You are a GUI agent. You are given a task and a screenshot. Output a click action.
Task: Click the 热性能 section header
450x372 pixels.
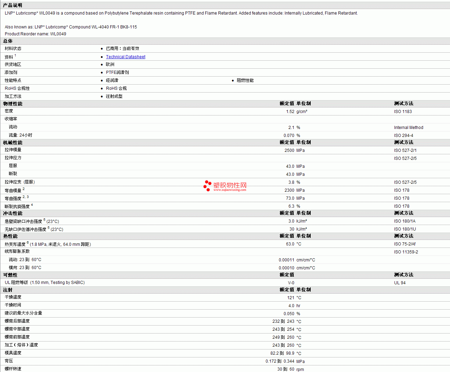click(x=10, y=236)
